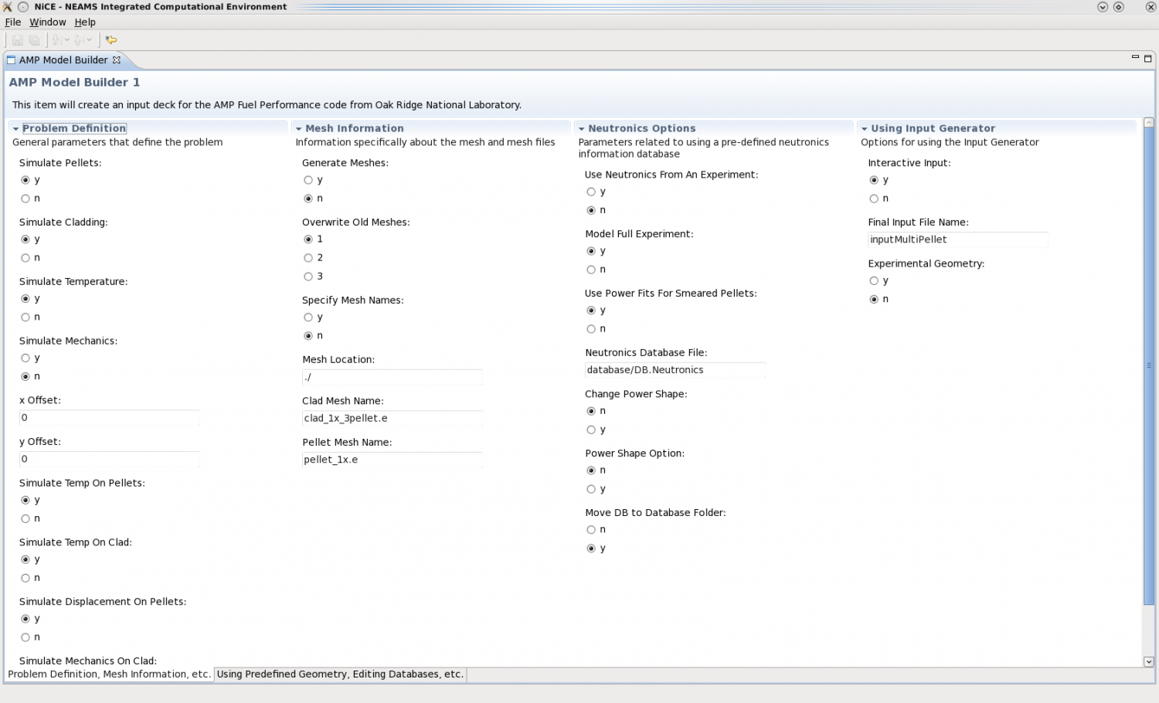1159x703 pixels.
Task: Choose option 2 for Overwrite Old Meshes
Action: [x=308, y=258]
